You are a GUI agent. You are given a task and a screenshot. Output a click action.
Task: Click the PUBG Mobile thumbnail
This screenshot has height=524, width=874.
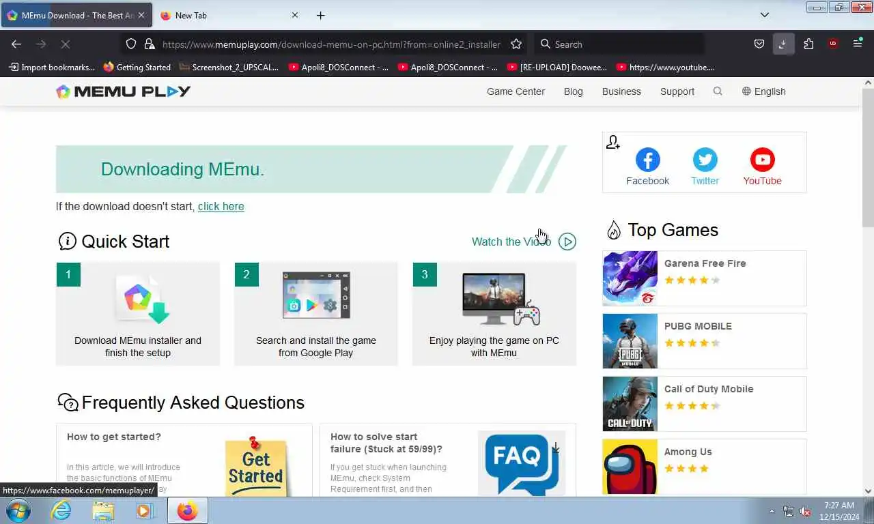[630, 341]
